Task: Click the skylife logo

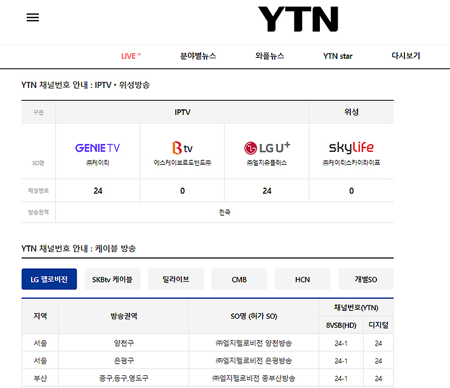Action: coord(351,148)
